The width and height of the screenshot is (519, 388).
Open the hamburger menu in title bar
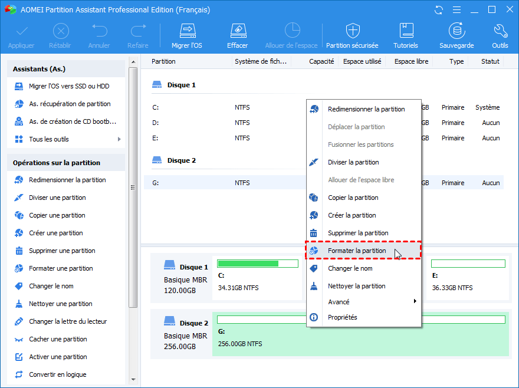click(x=456, y=10)
